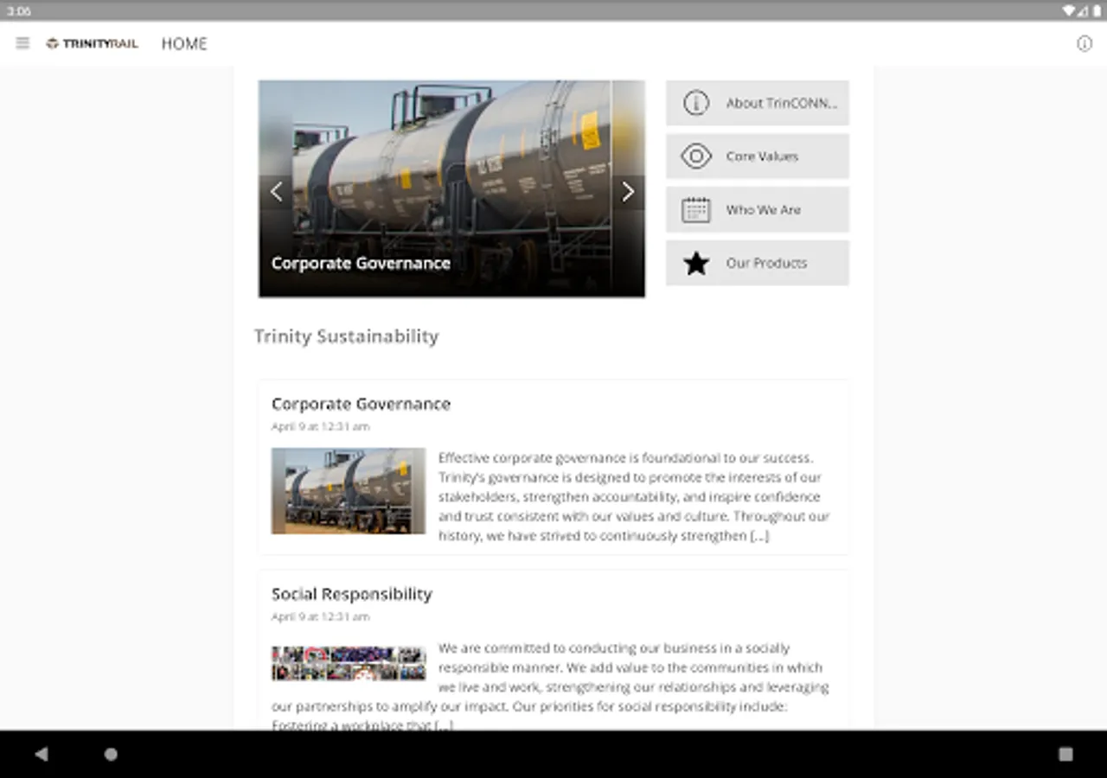
Task: Click the Core Values eye icon
Action: (696, 156)
